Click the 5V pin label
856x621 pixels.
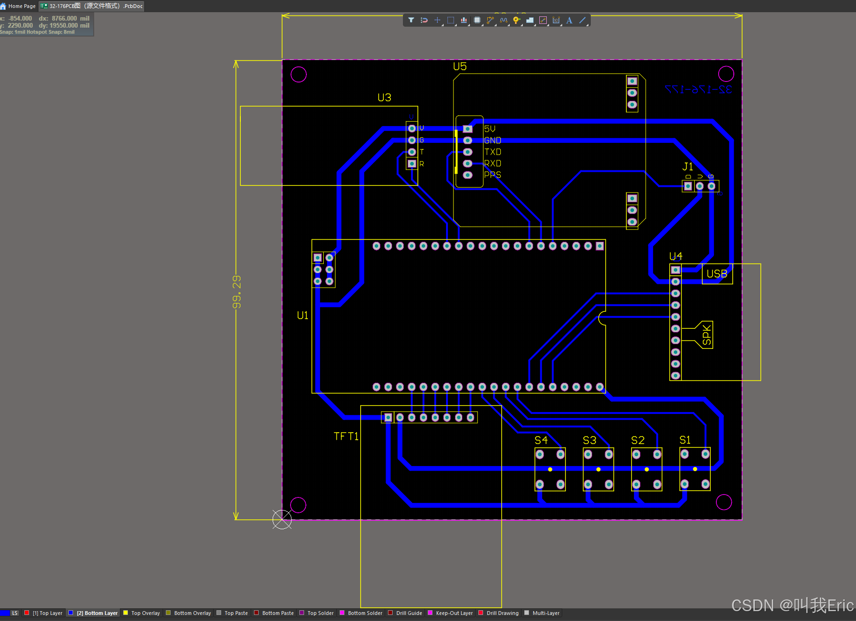coord(490,129)
